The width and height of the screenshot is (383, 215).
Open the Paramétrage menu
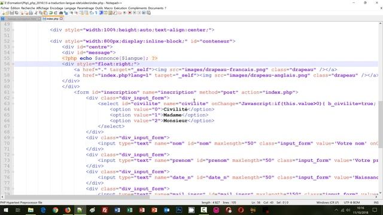[85, 8]
